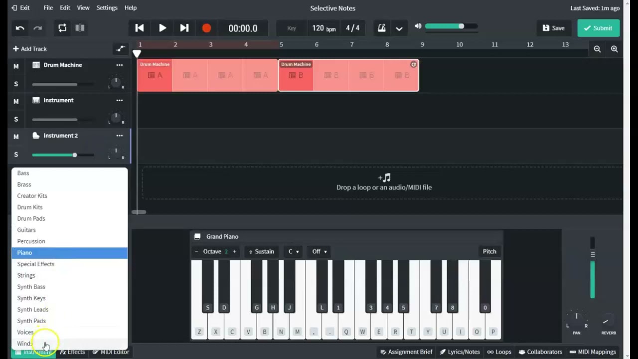Adjust the master volume slider
638x359 pixels.
pos(452,26)
